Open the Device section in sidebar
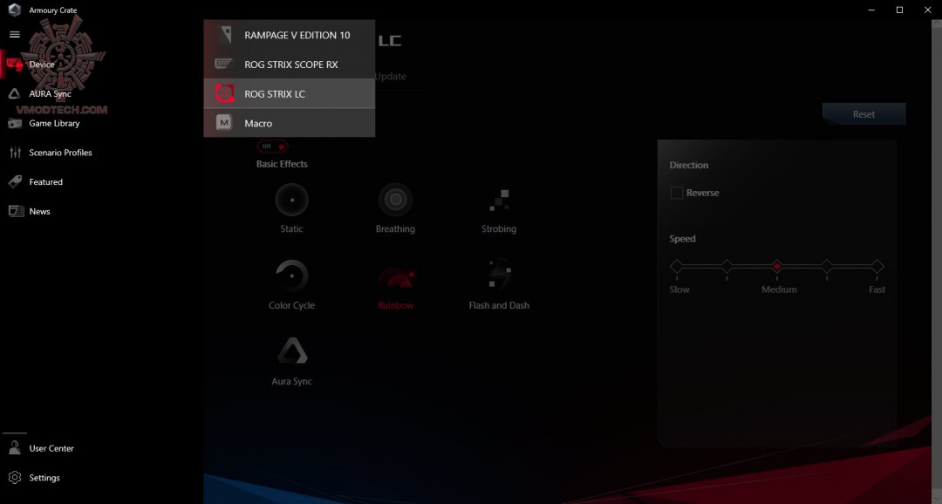942x504 pixels. point(42,65)
